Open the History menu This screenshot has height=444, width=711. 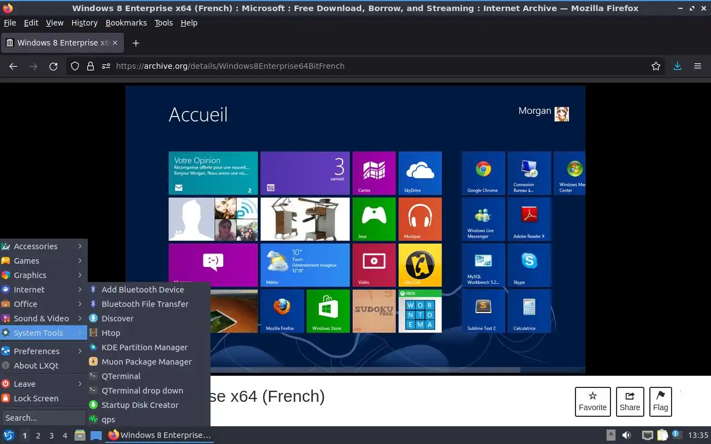[84, 23]
